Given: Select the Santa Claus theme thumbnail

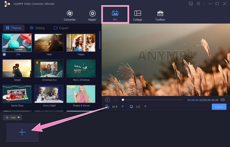Looking at the screenshot, I should click(x=17, y=94).
